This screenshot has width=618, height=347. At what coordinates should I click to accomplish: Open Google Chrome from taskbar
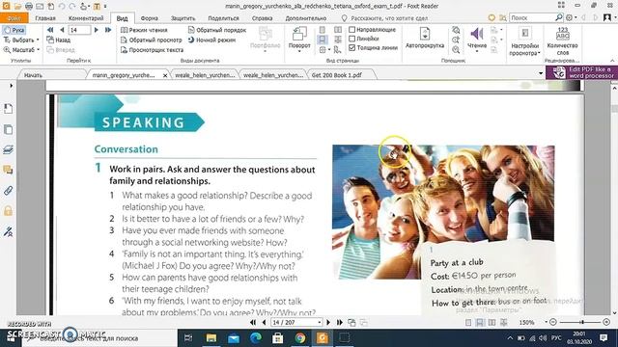(300, 337)
